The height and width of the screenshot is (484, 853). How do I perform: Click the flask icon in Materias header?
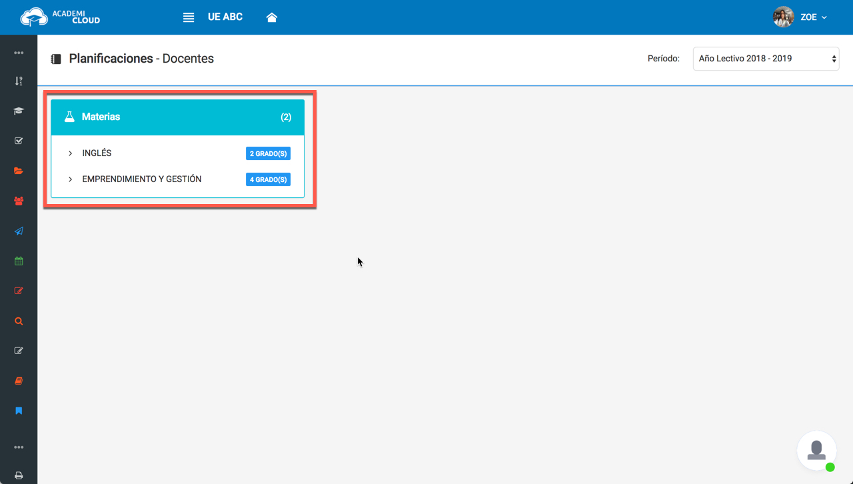pos(69,117)
